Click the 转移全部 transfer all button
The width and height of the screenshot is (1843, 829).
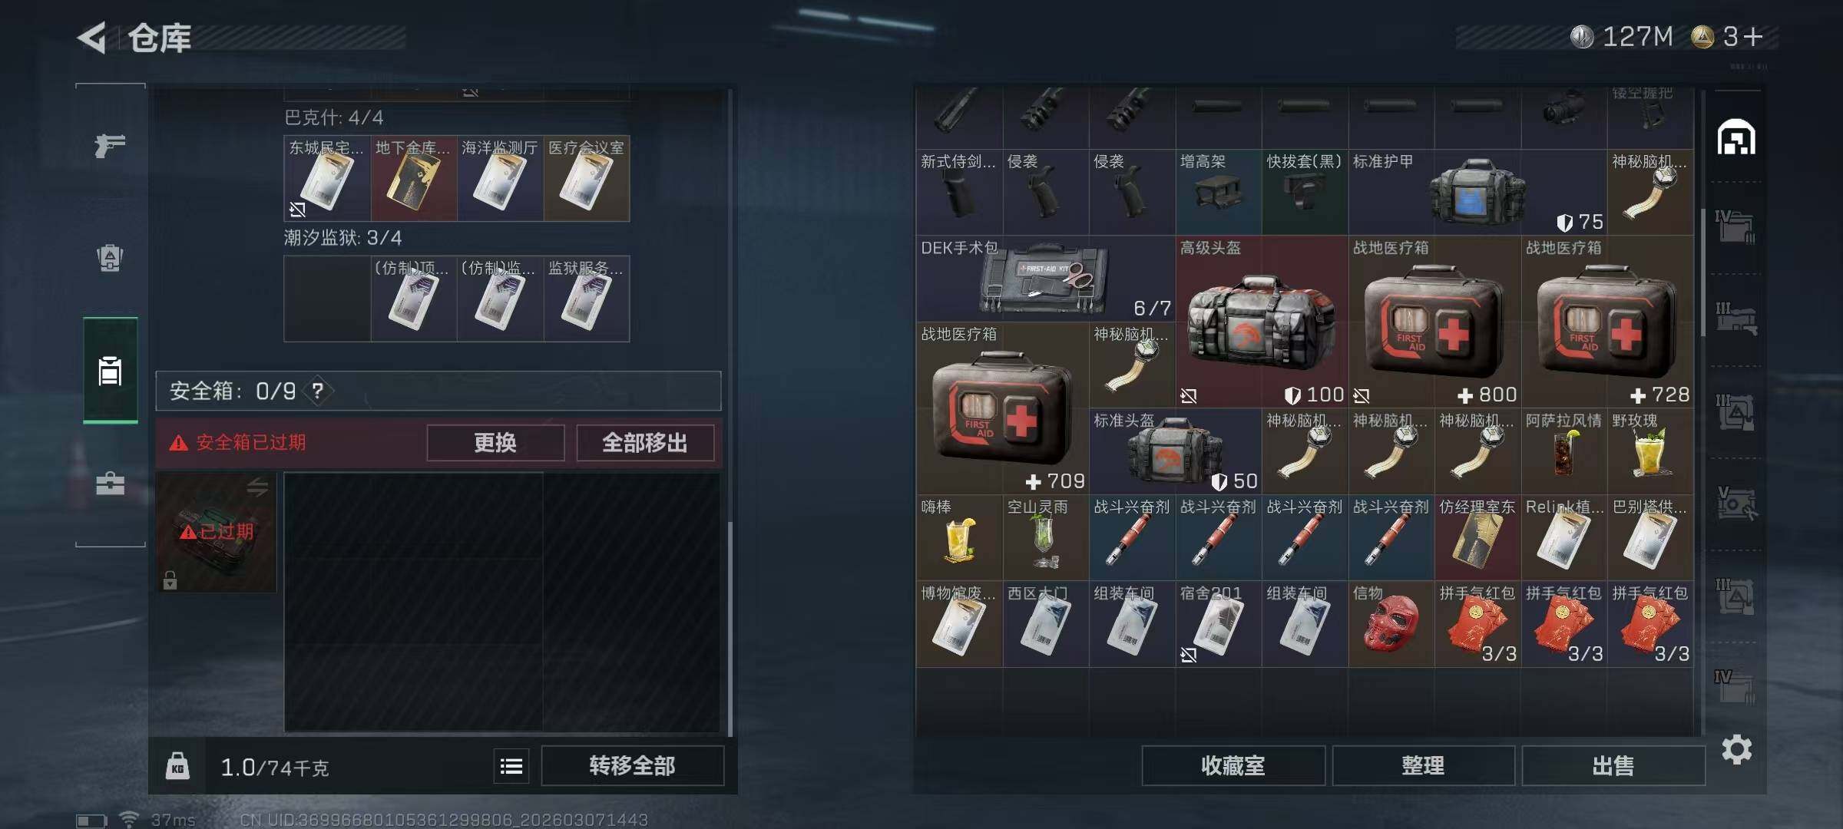pos(632,765)
